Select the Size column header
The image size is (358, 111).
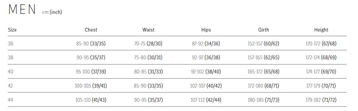pyautogui.click(x=12, y=30)
